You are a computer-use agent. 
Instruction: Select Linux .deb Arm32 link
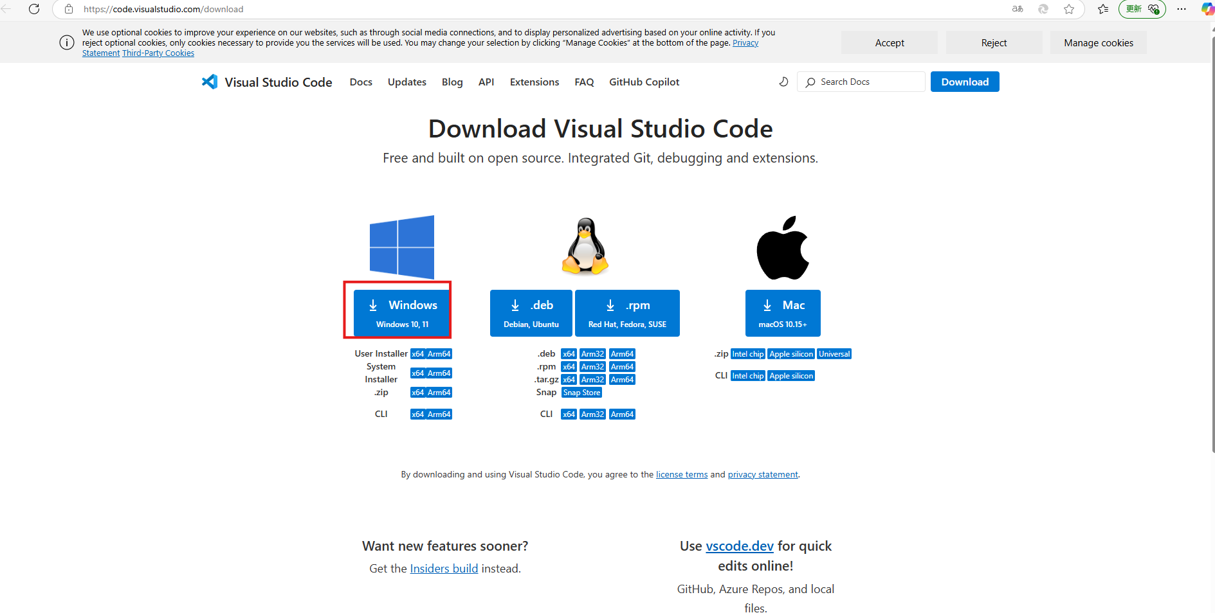tap(592, 354)
